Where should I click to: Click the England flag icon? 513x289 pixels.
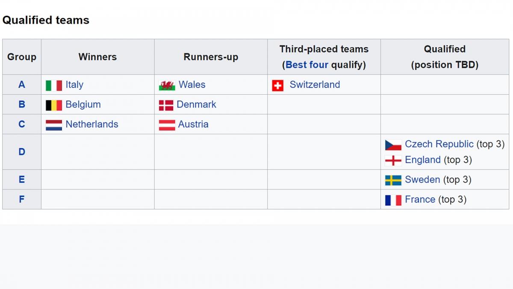tap(393, 161)
